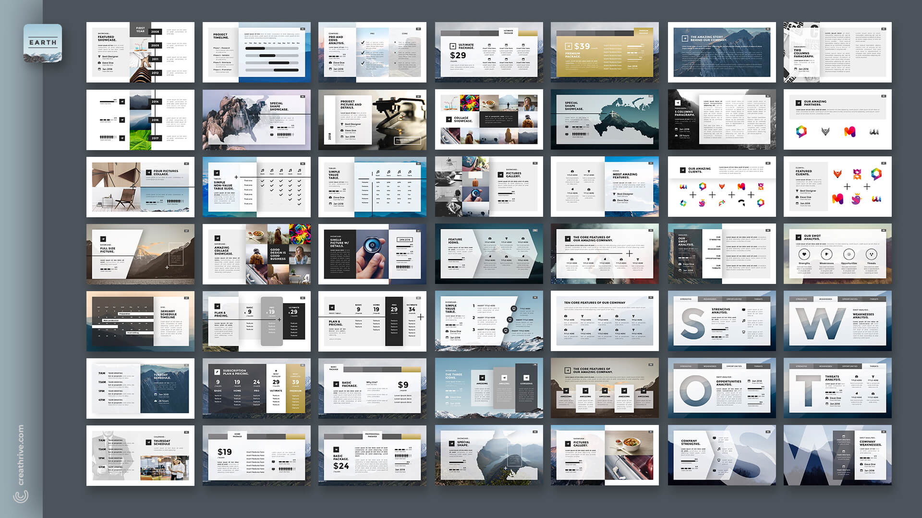Click the colorful M logo on Our Amazing Clients slide
The image size is (922, 518).
point(741,187)
